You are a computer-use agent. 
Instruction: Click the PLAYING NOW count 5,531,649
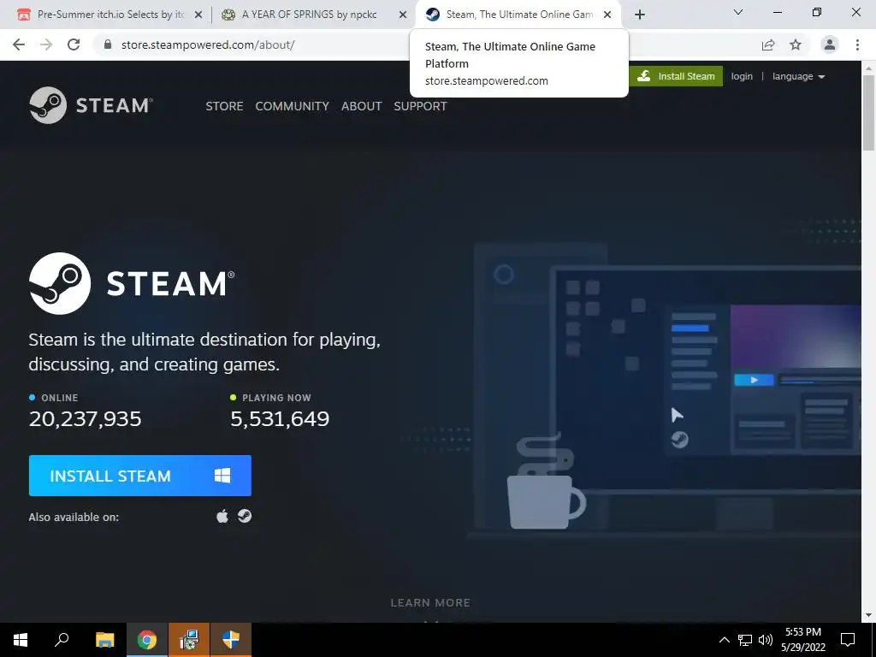pos(280,419)
